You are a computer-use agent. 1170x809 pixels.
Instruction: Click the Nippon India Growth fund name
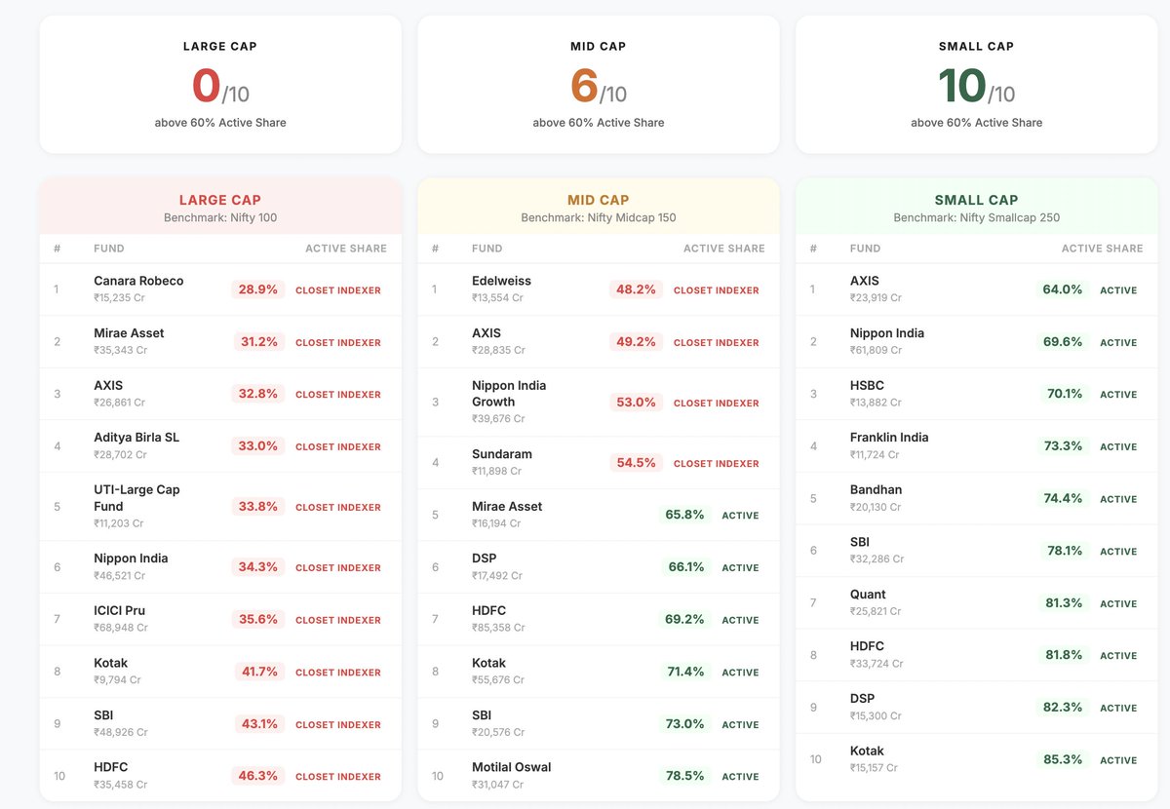[x=509, y=394]
